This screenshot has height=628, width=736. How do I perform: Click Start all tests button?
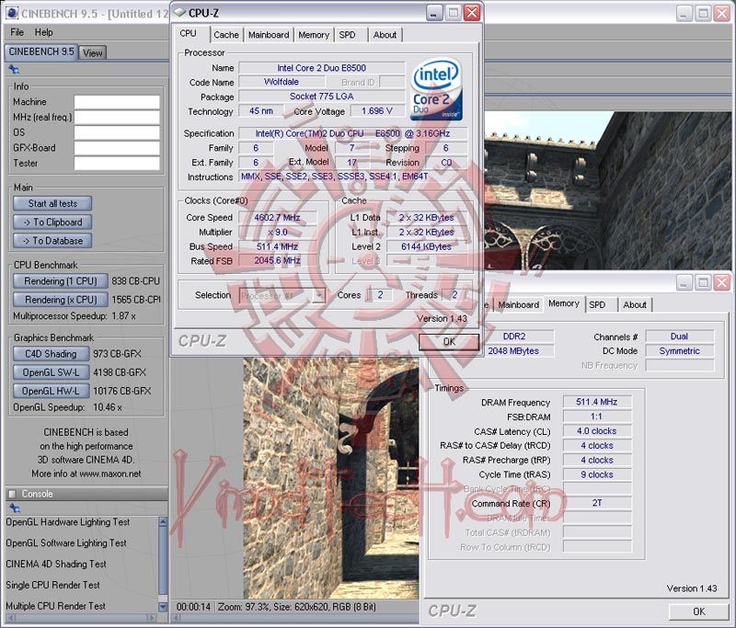(x=52, y=203)
